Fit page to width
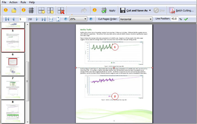 point(51,19)
